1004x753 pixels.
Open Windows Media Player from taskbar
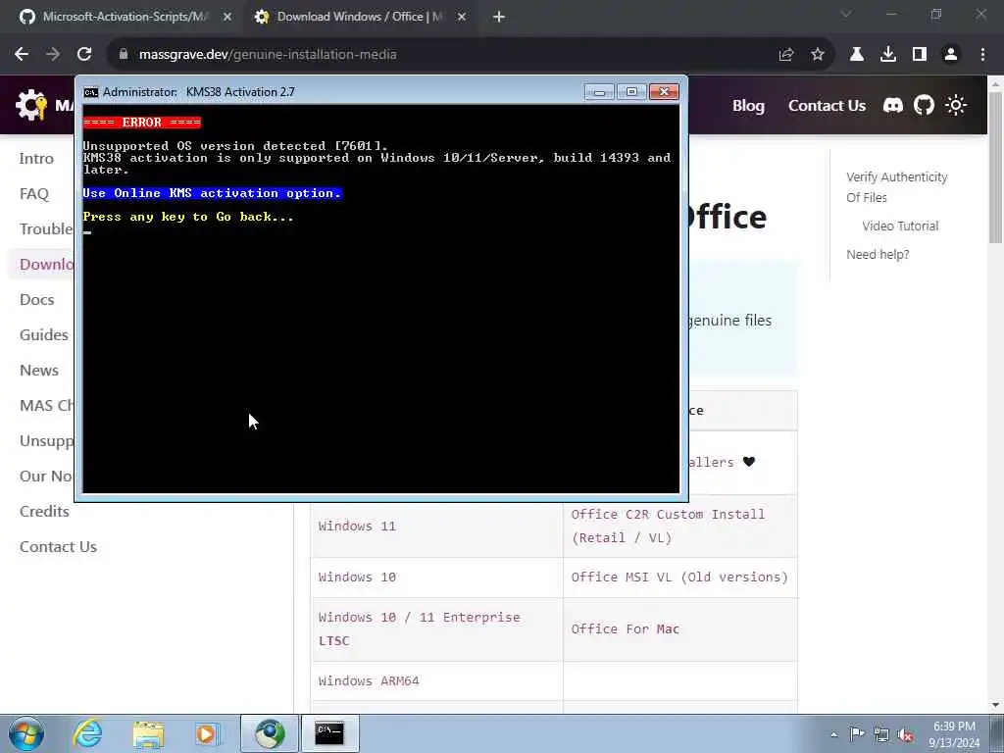[208, 733]
